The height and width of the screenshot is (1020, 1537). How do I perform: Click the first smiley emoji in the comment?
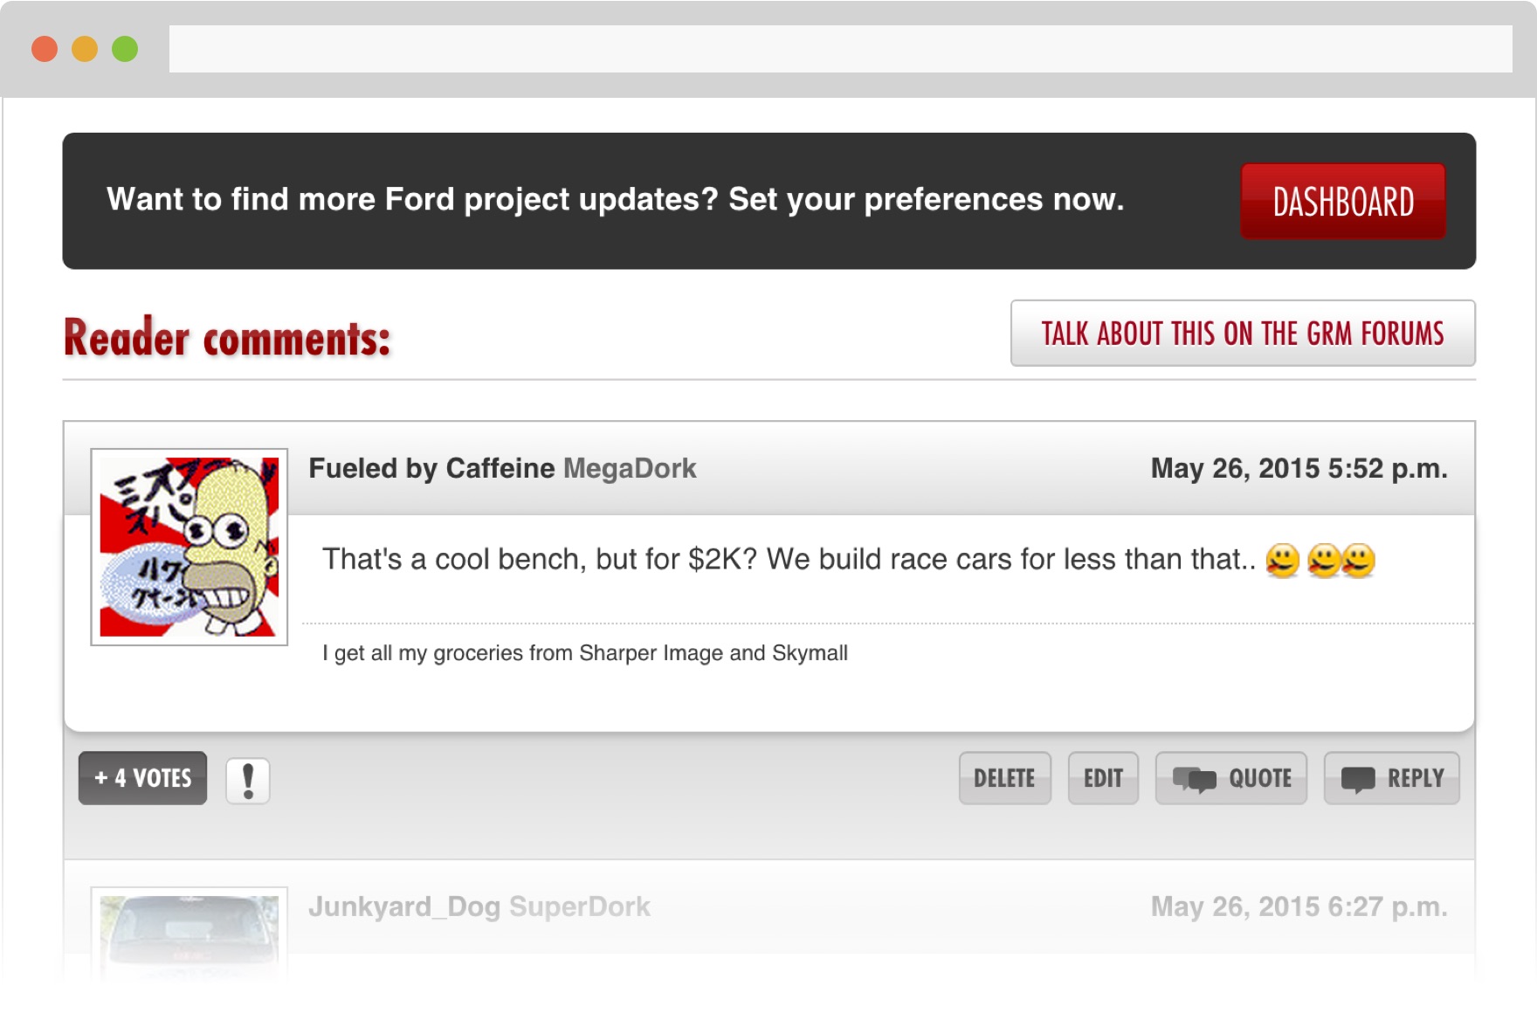click(x=1282, y=561)
